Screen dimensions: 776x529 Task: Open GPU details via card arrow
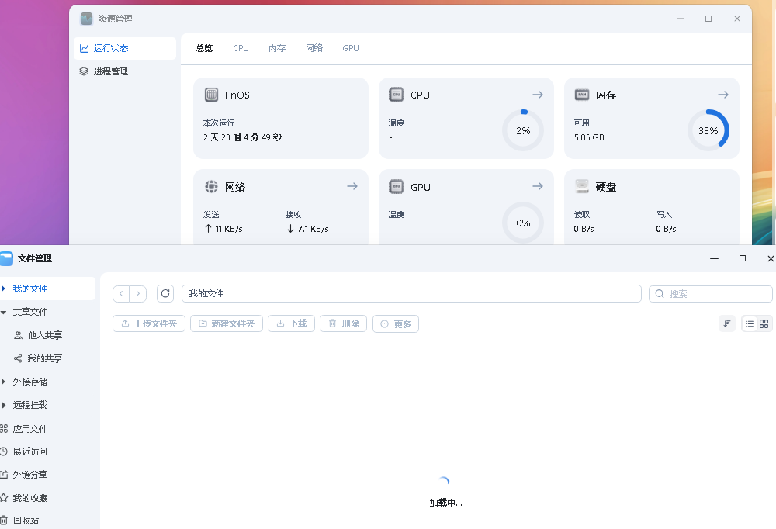pyautogui.click(x=538, y=187)
